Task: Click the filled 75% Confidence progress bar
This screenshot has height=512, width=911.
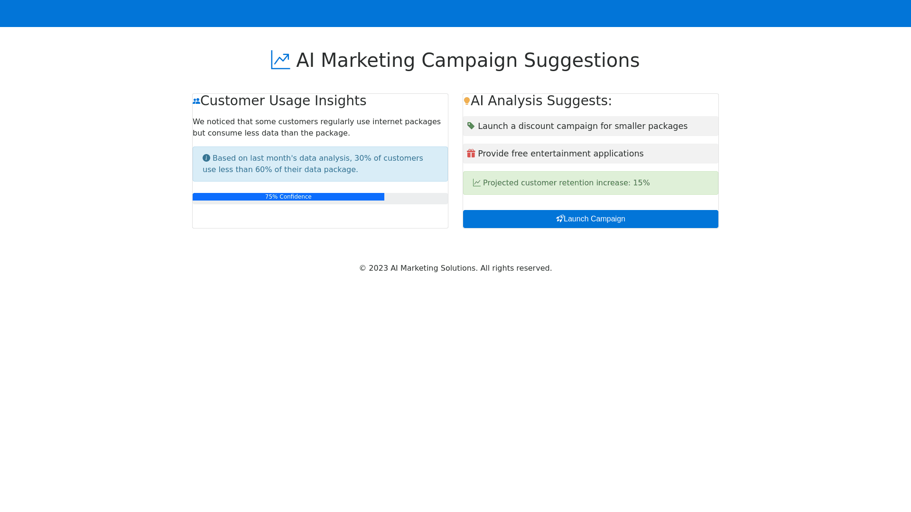Action: coord(288,197)
